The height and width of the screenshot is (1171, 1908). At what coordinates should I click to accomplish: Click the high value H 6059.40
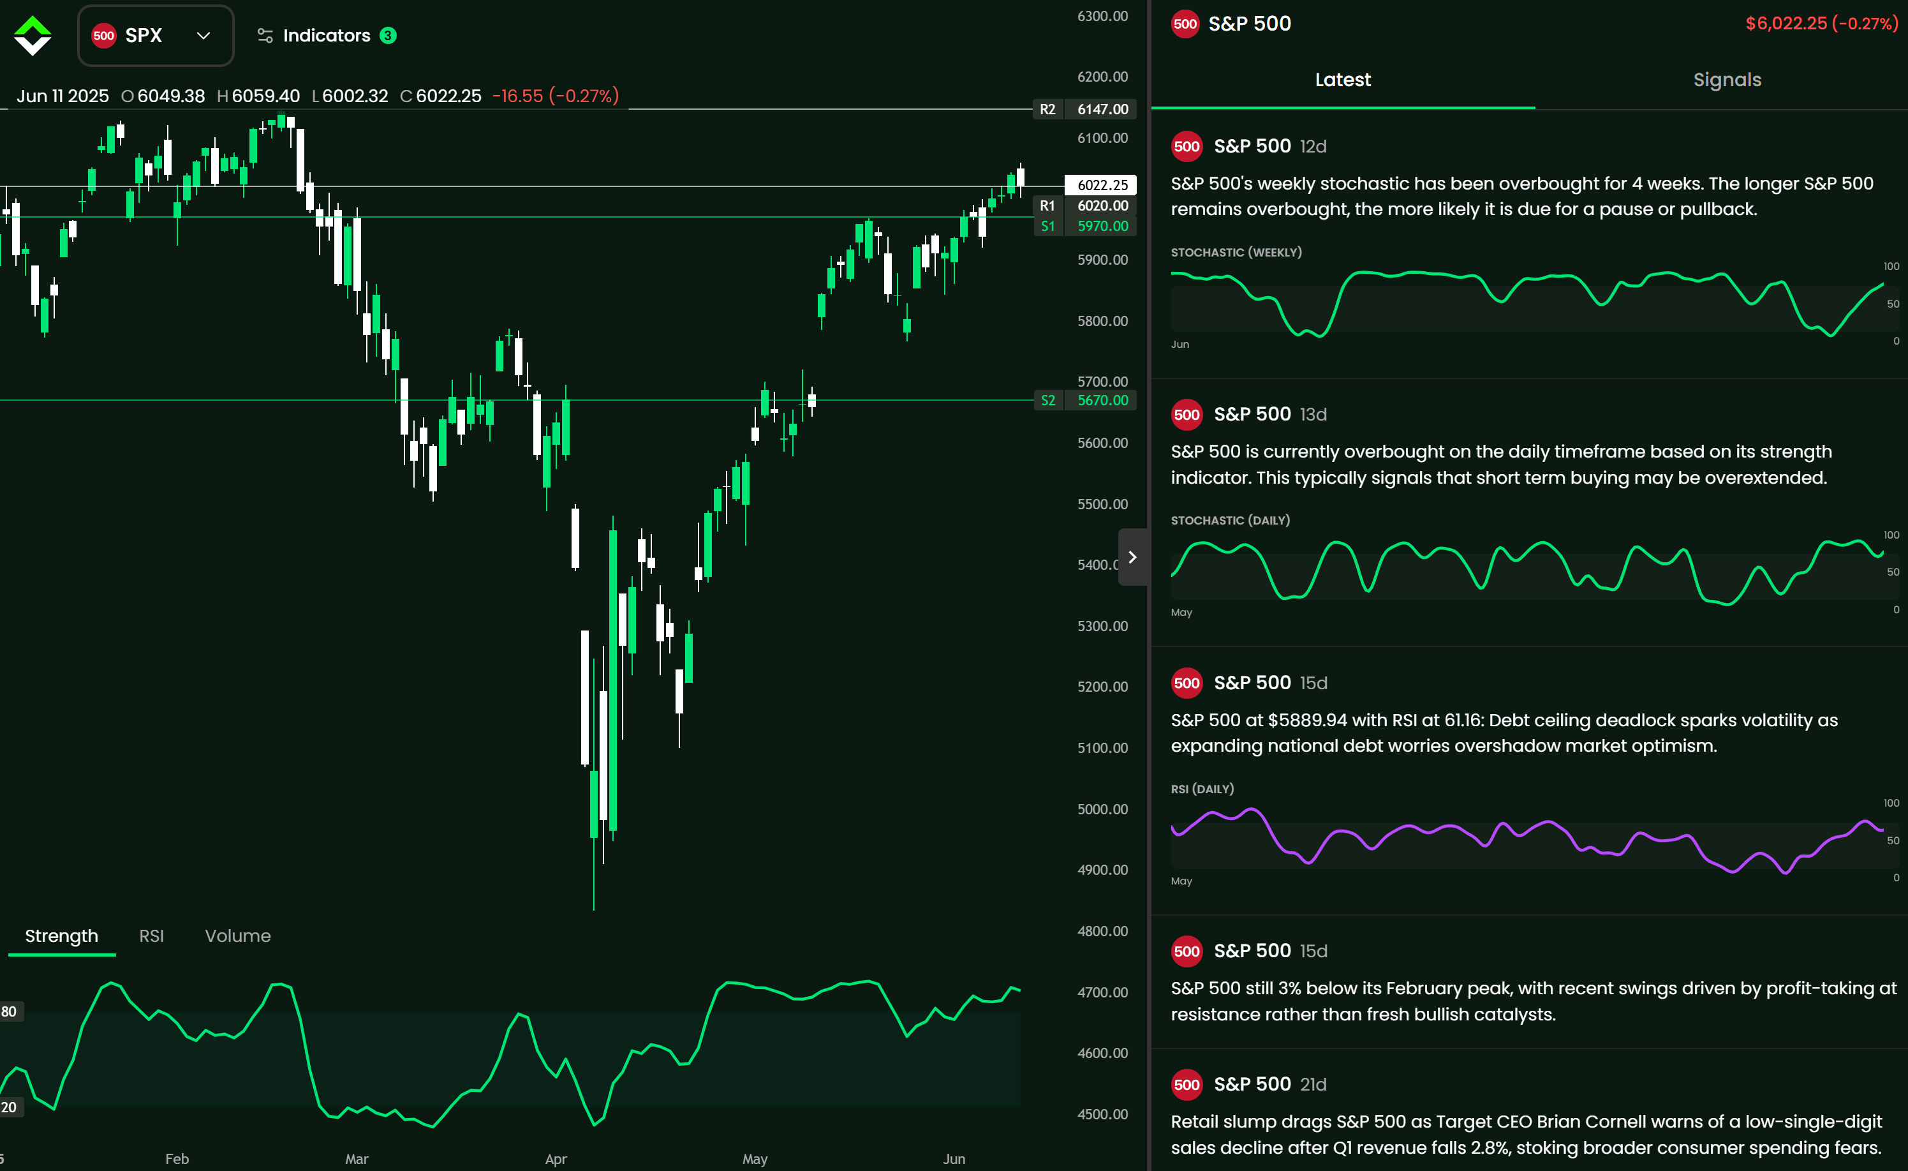258,96
